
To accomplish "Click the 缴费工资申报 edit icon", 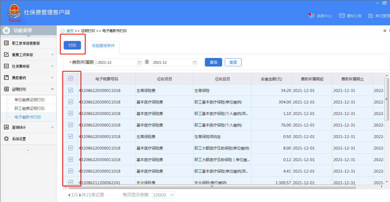I will [x=6, y=55].
